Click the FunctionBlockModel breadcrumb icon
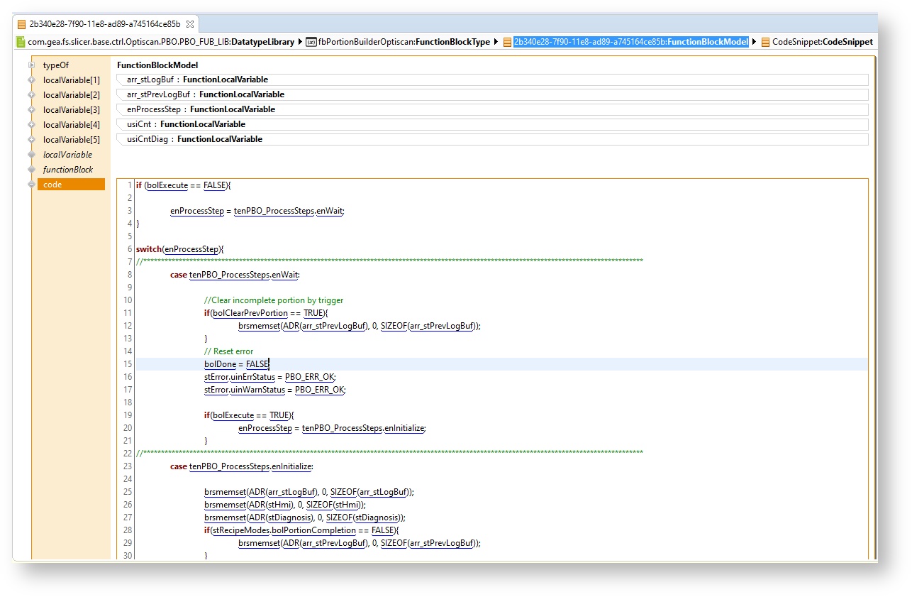The height and width of the screenshot is (597, 912). pyautogui.click(x=507, y=42)
